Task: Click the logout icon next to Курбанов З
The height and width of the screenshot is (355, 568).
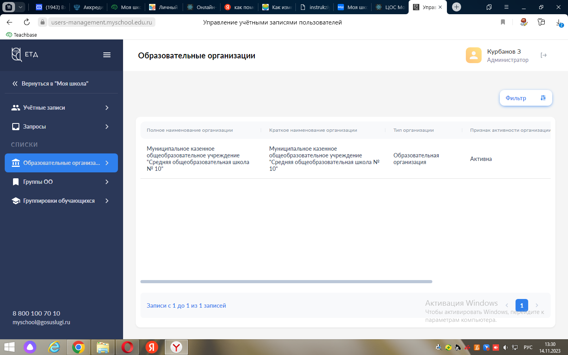Action: tap(544, 55)
